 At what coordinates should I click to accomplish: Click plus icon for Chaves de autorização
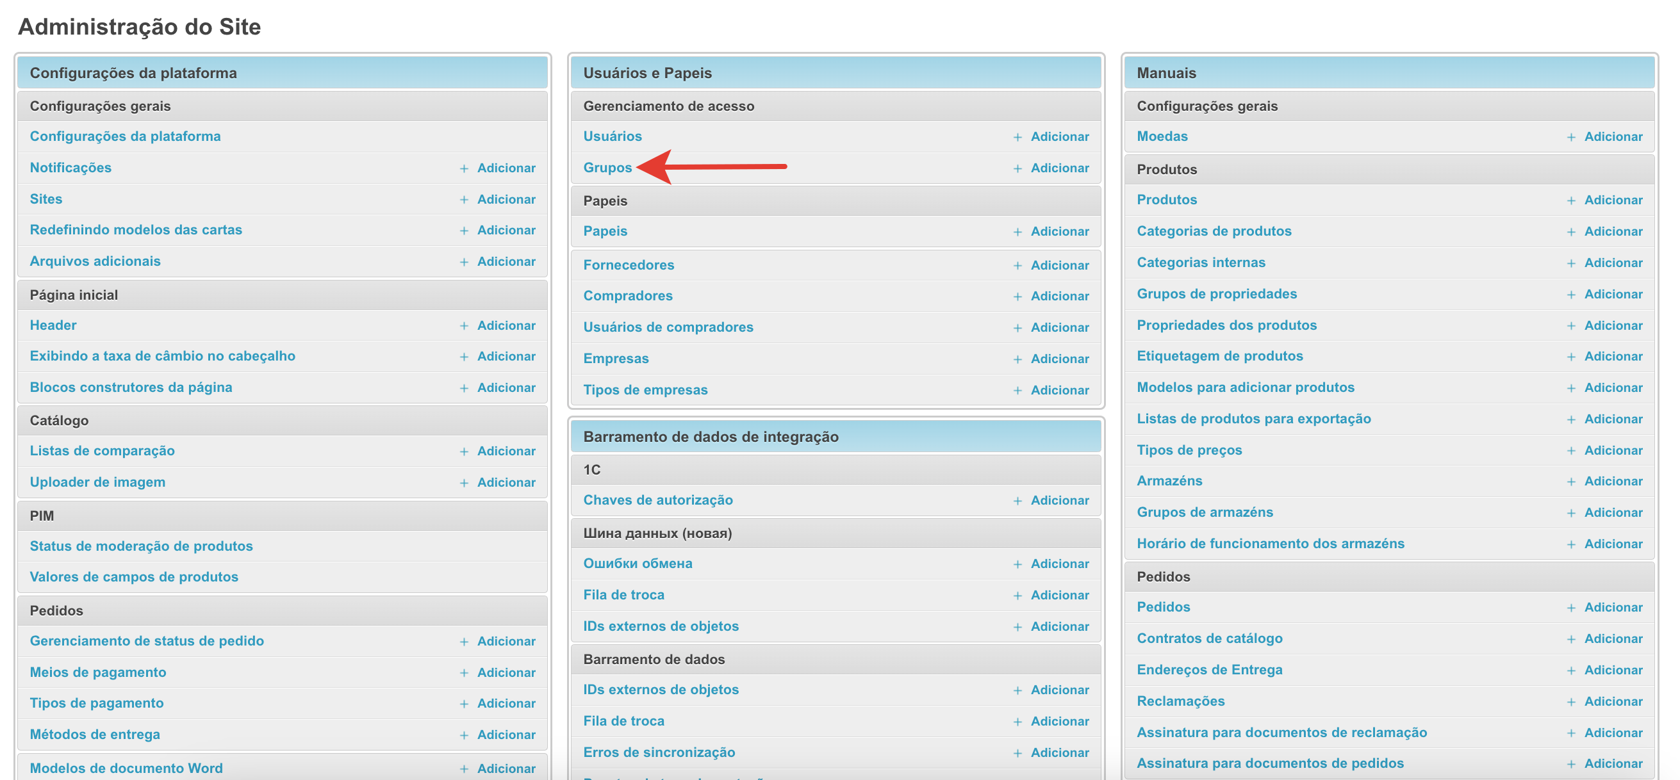(1017, 501)
